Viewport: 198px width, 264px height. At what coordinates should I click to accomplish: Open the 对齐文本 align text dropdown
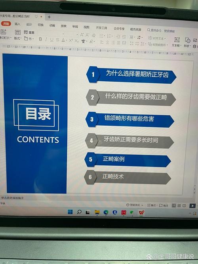point(157,38)
